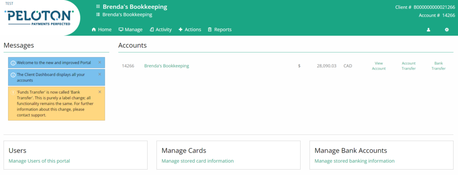Click the Actions plus icon
458x175 pixels.
tap(181, 30)
